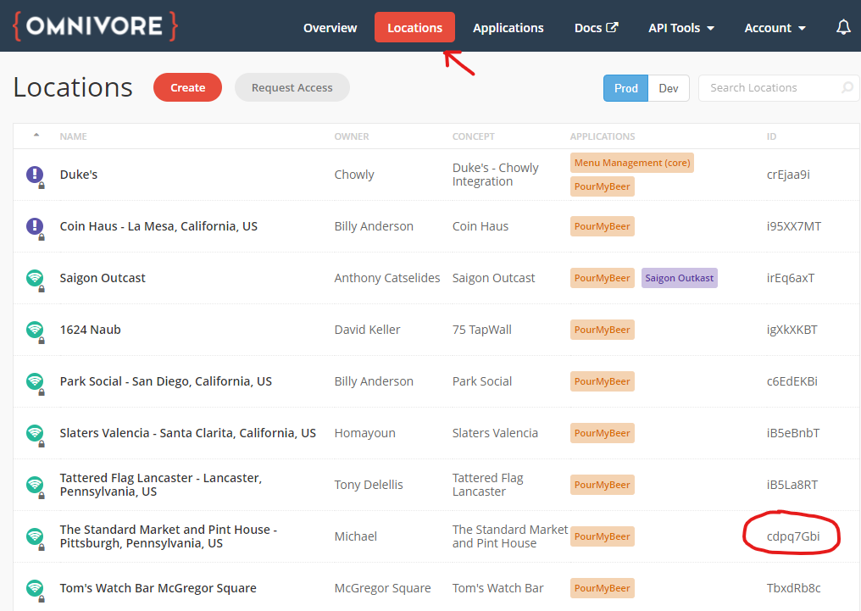The image size is (861, 611).
Task: Open the Locations tab
Action: coord(414,27)
